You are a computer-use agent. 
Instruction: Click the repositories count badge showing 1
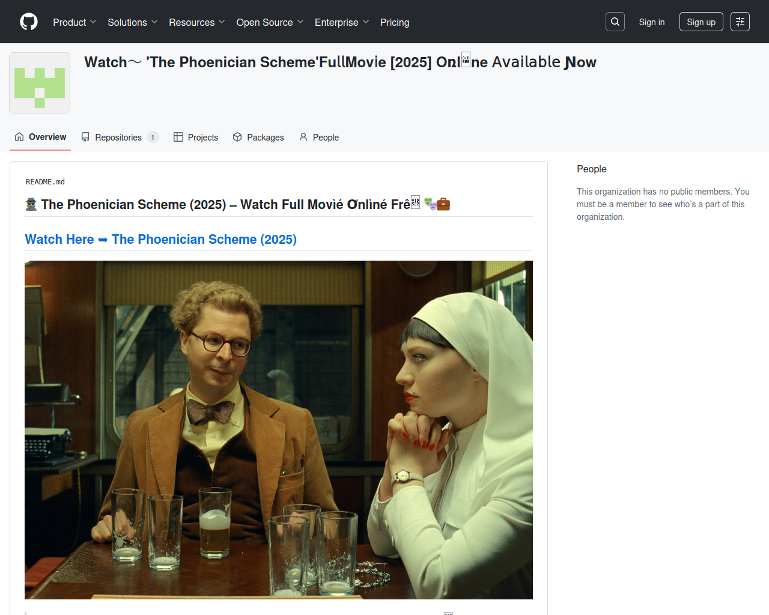(x=153, y=138)
